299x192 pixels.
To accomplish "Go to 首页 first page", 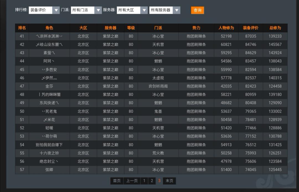I will 117,181.
